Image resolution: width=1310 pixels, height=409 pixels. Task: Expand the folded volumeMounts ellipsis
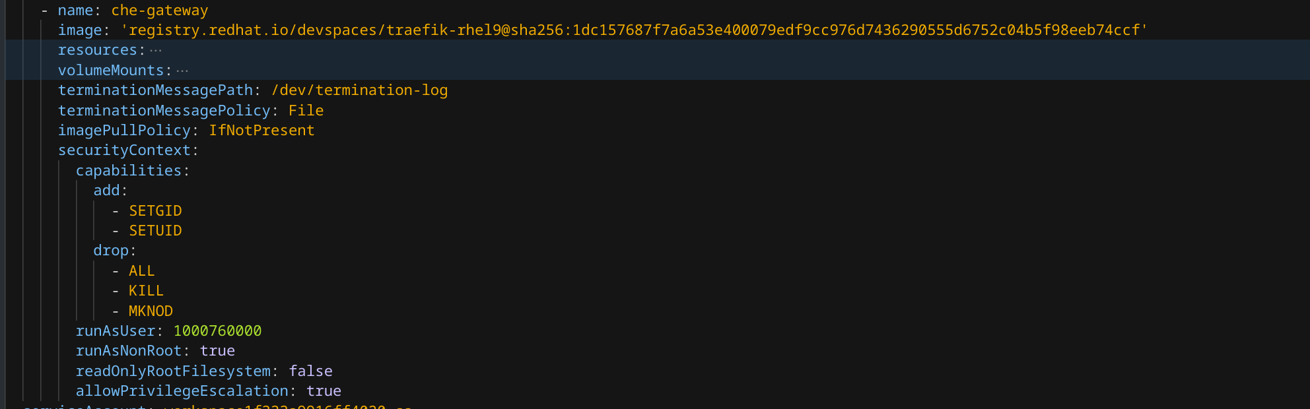click(x=182, y=71)
